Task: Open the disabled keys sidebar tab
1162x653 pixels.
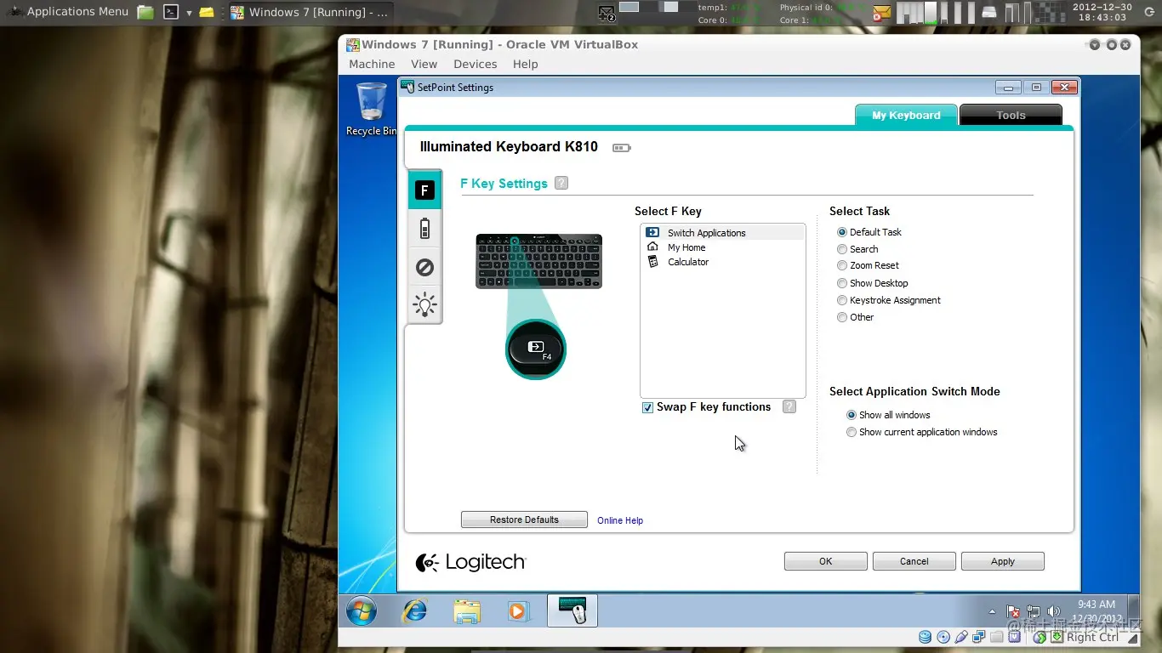Action: pos(424,267)
